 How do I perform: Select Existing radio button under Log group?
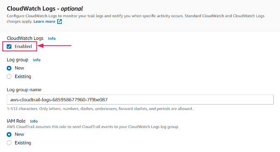[9, 76]
